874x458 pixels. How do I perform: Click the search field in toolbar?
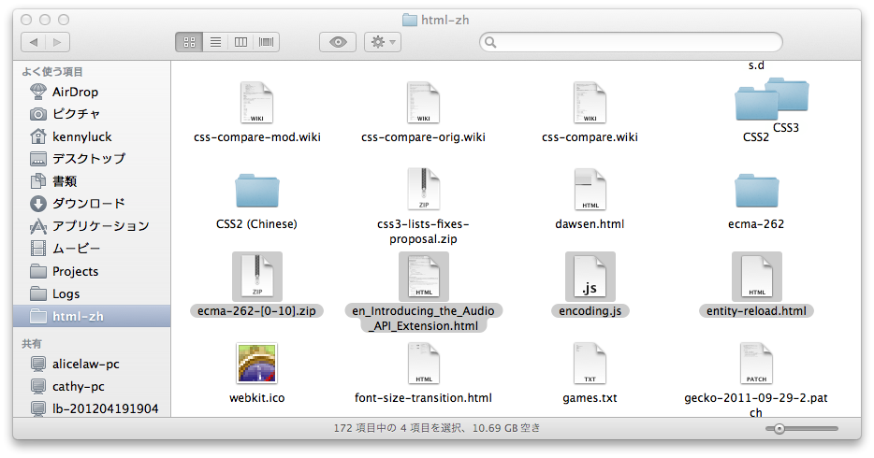632,42
